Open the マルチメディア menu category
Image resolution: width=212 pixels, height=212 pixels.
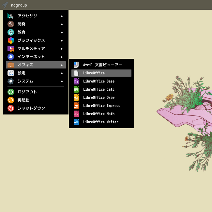point(36,49)
